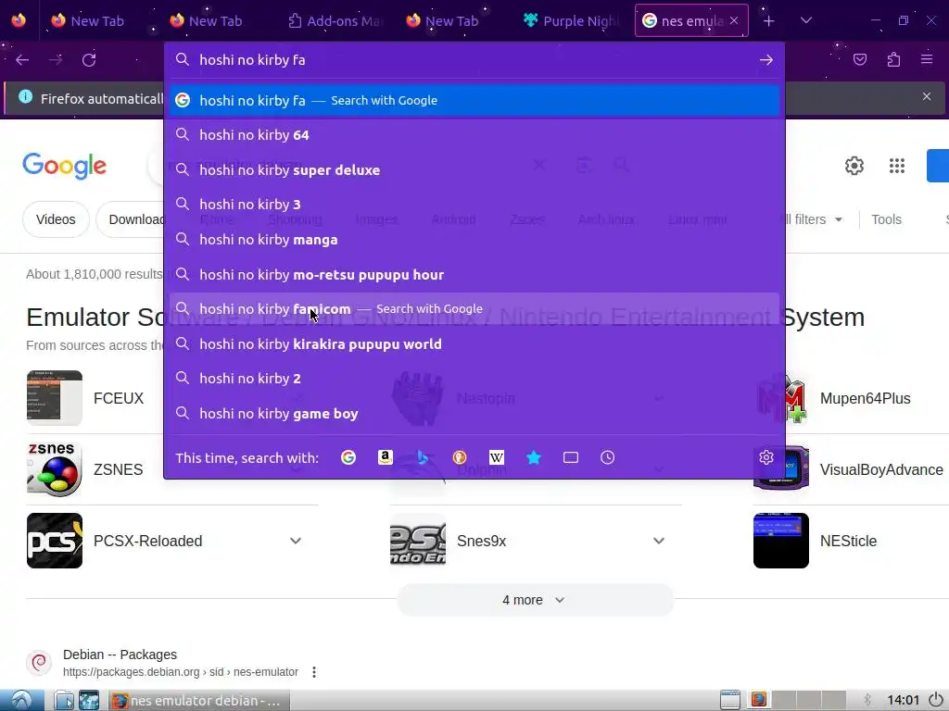Image resolution: width=949 pixels, height=711 pixels.
Task: Open the Firefox hamburger menu
Action: point(927,59)
